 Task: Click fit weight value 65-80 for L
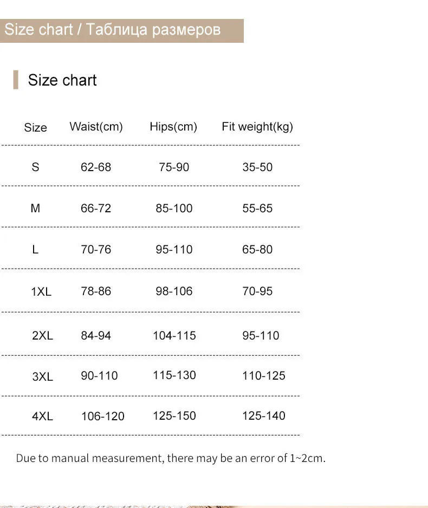[x=257, y=250]
